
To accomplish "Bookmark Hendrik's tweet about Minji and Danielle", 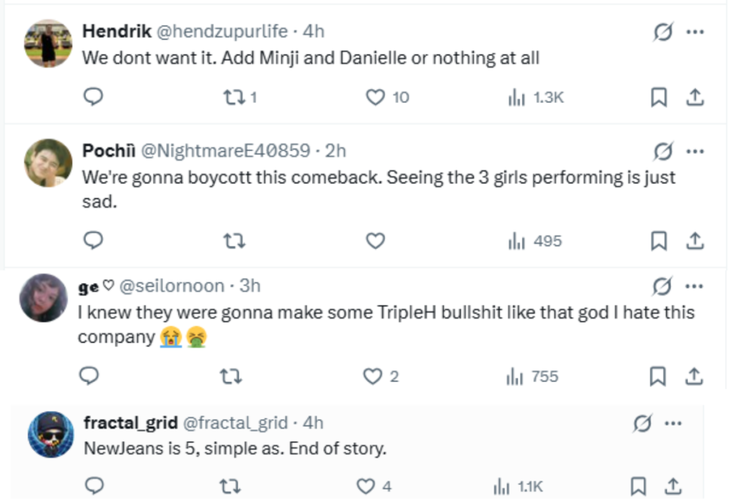I will pos(659,96).
